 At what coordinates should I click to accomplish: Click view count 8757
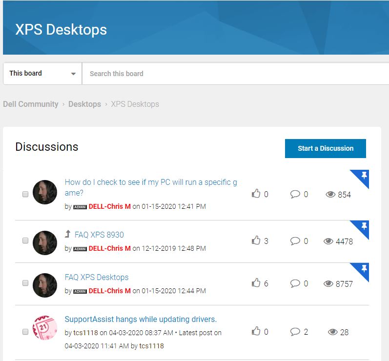tap(345, 284)
